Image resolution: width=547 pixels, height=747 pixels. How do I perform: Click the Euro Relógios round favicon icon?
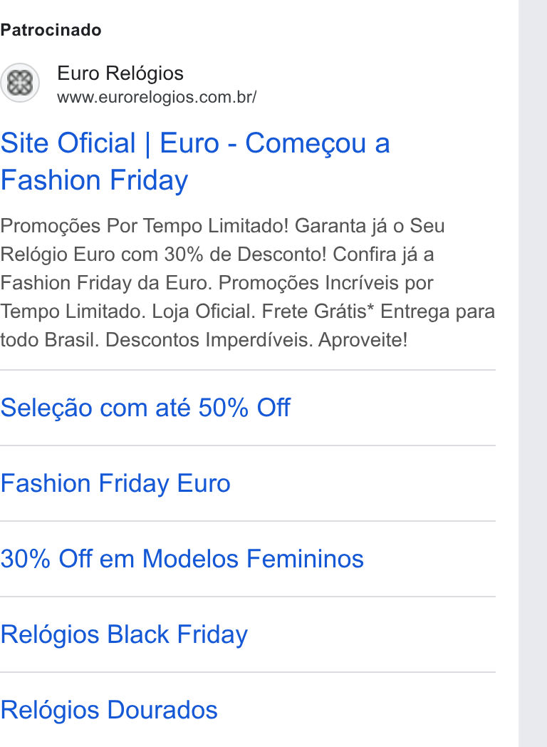[x=19, y=83]
